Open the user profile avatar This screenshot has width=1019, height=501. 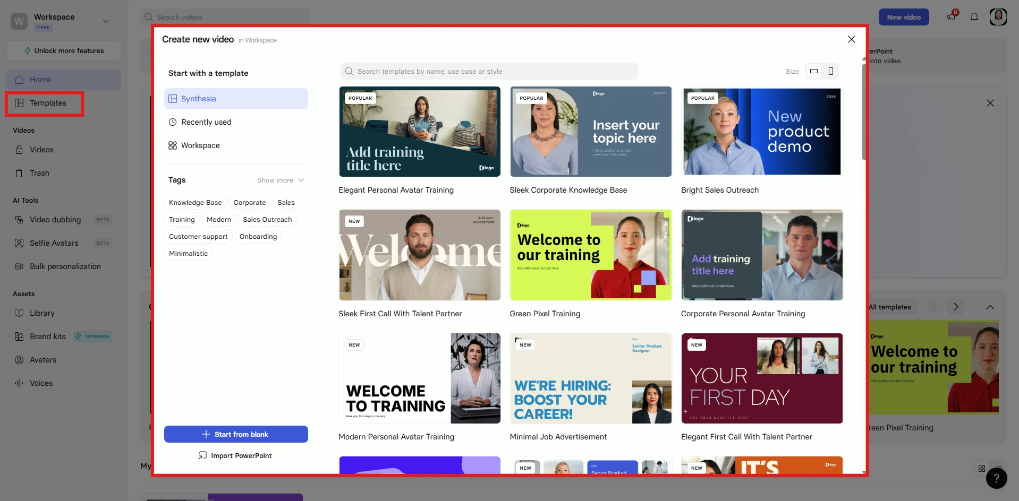tap(998, 17)
